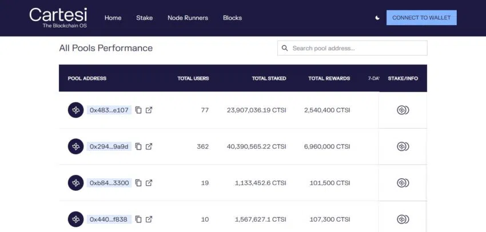The width and height of the screenshot is (486, 232).
Task: Go to the Home page
Action: 113,18
